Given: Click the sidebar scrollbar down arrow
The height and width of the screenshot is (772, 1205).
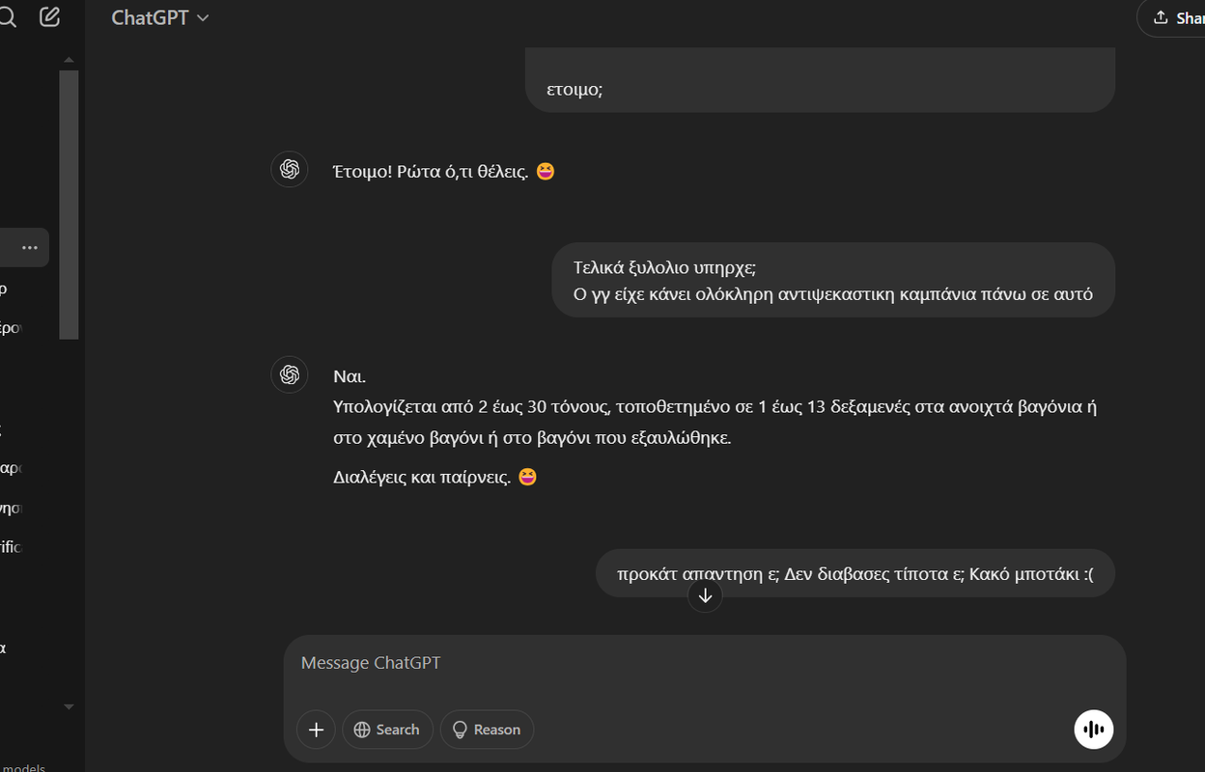Looking at the screenshot, I should [69, 706].
